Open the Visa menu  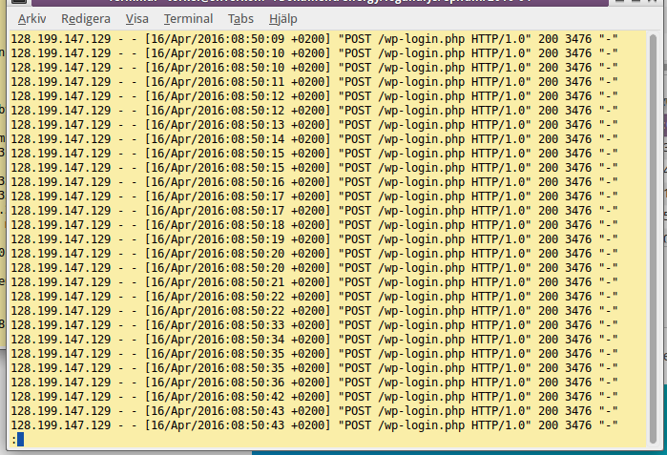point(137,19)
